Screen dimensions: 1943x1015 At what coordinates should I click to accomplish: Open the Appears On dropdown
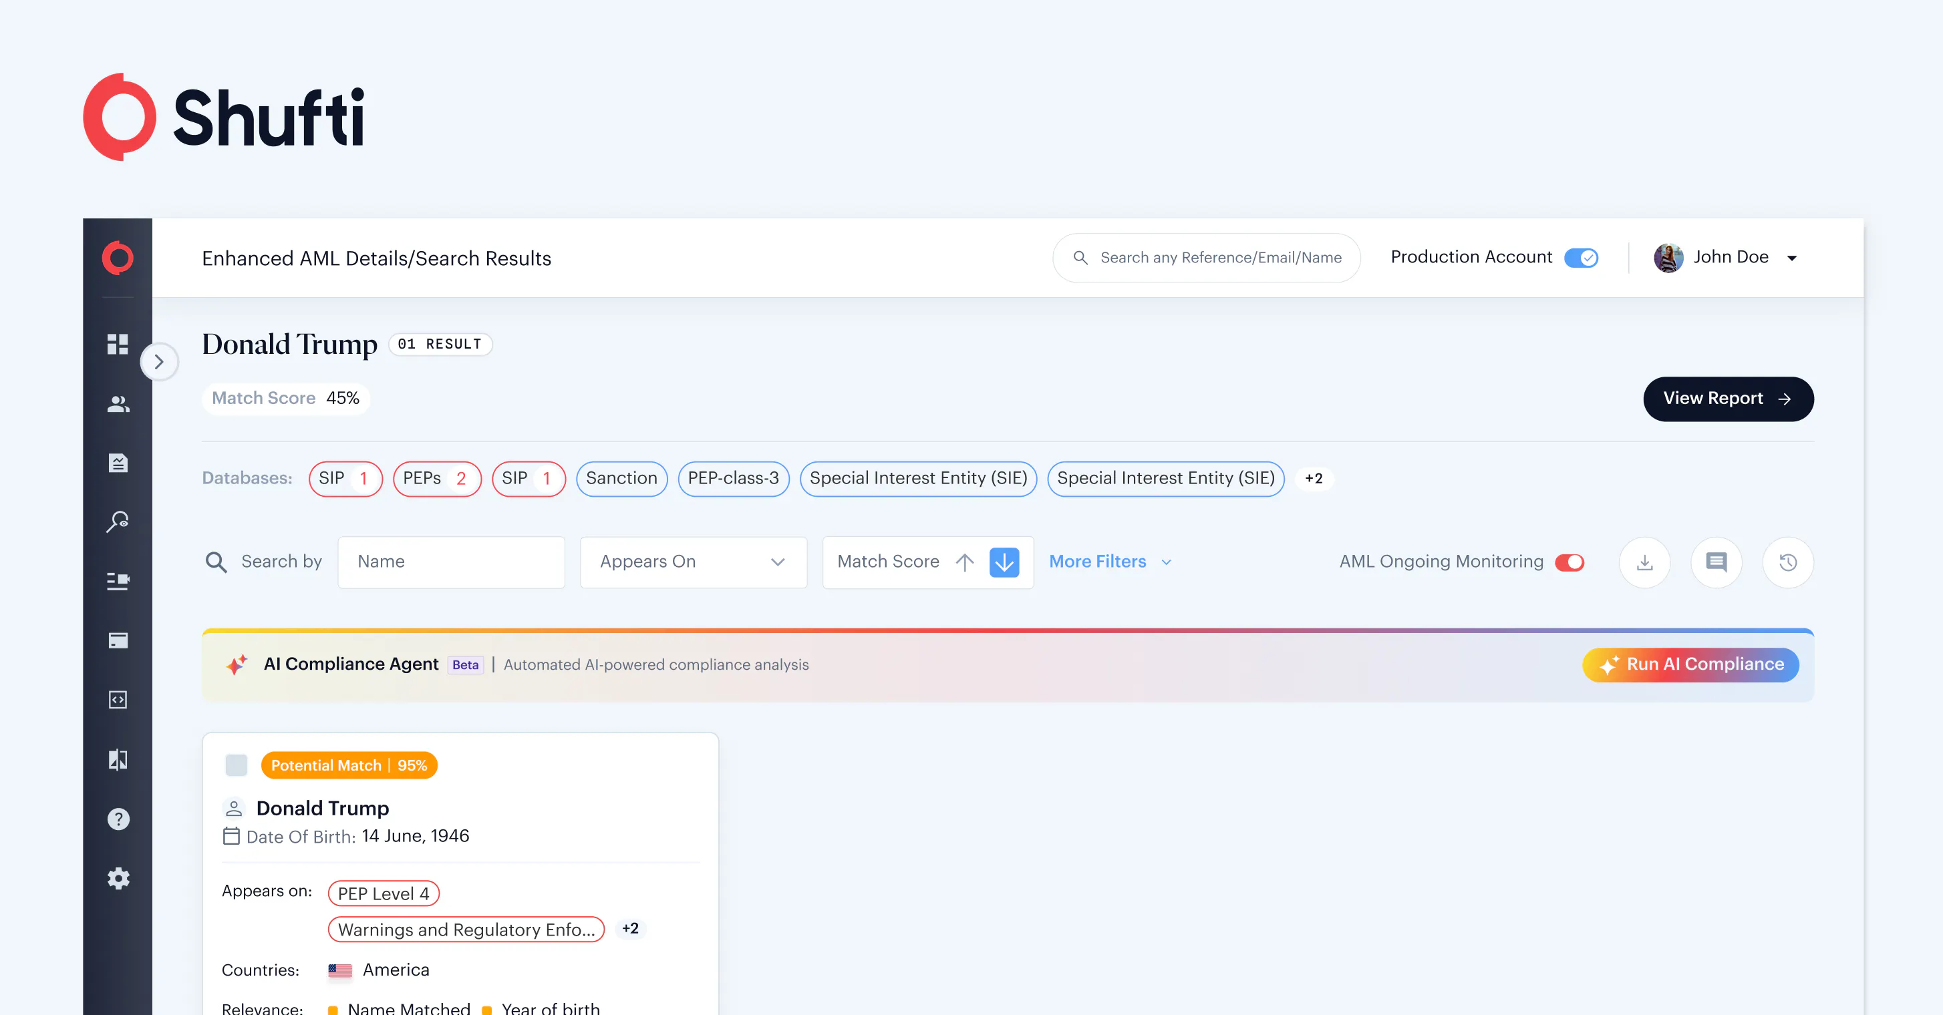[x=693, y=562]
